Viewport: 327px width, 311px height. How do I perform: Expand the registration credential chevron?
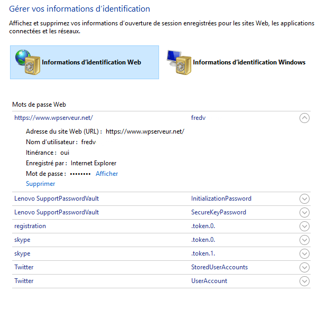pyautogui.click(x=304, y=227)
